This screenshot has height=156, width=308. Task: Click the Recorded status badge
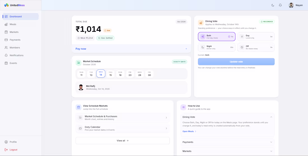[267, 22]
